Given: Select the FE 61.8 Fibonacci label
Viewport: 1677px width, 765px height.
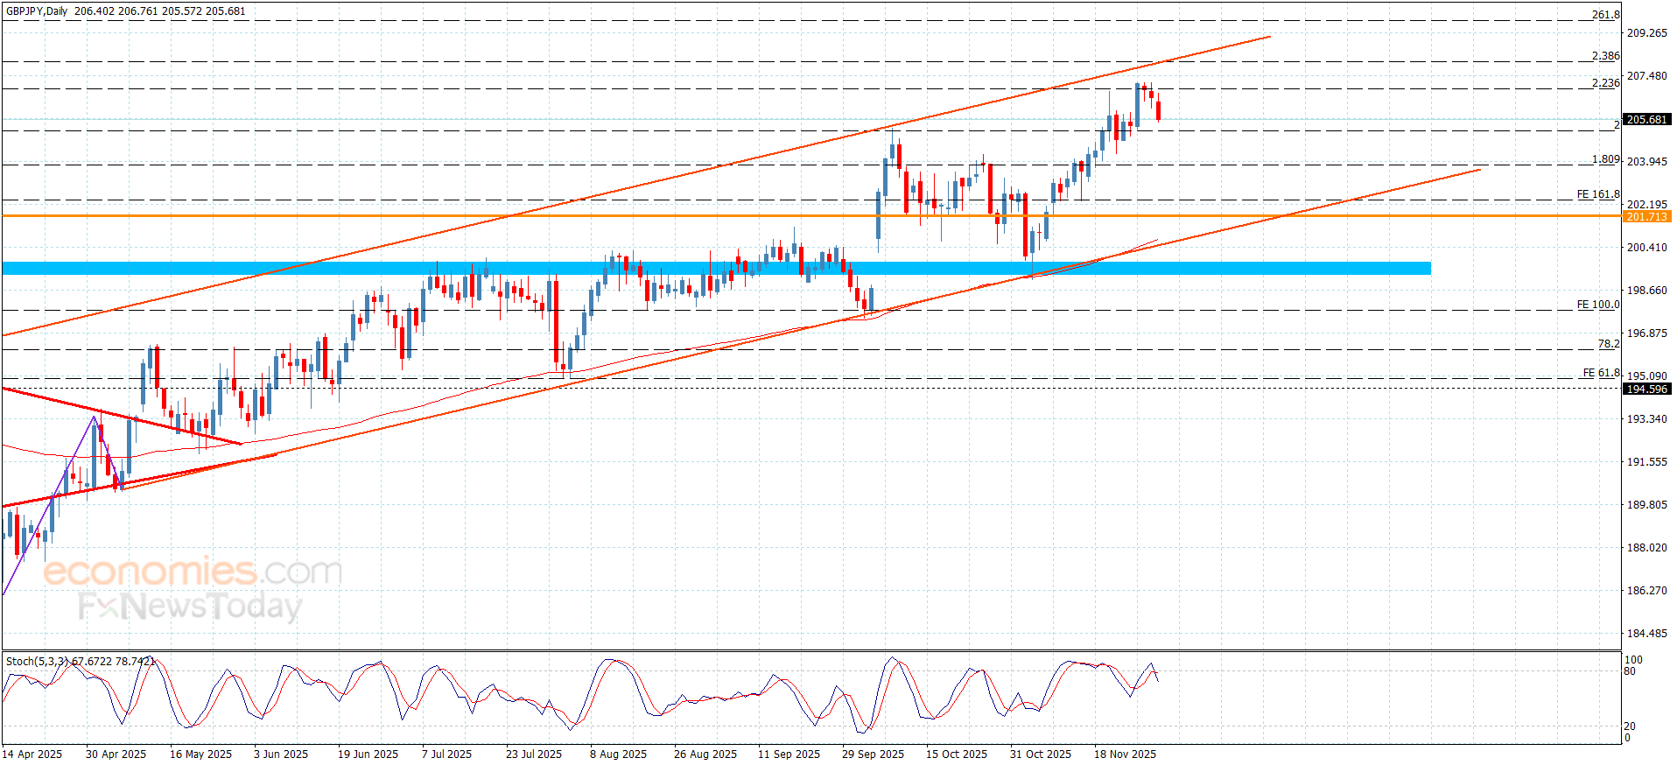Looking at the screenshot, I should 1601,373.
